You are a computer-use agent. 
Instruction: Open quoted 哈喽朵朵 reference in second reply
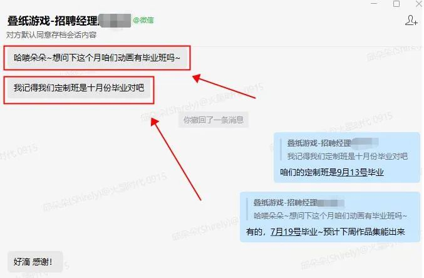point(330,215)
